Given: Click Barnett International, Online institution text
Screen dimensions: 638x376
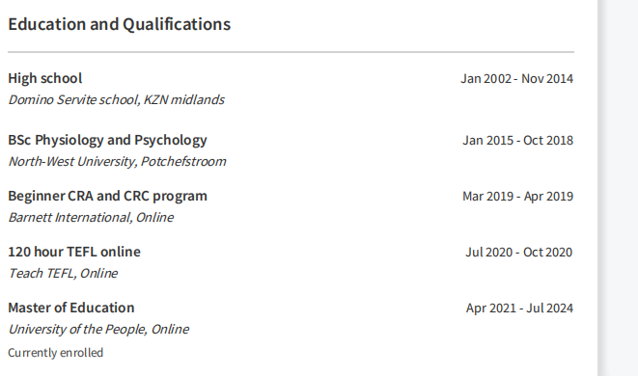Looking at the screenshot, I should [x=91, y=218].
